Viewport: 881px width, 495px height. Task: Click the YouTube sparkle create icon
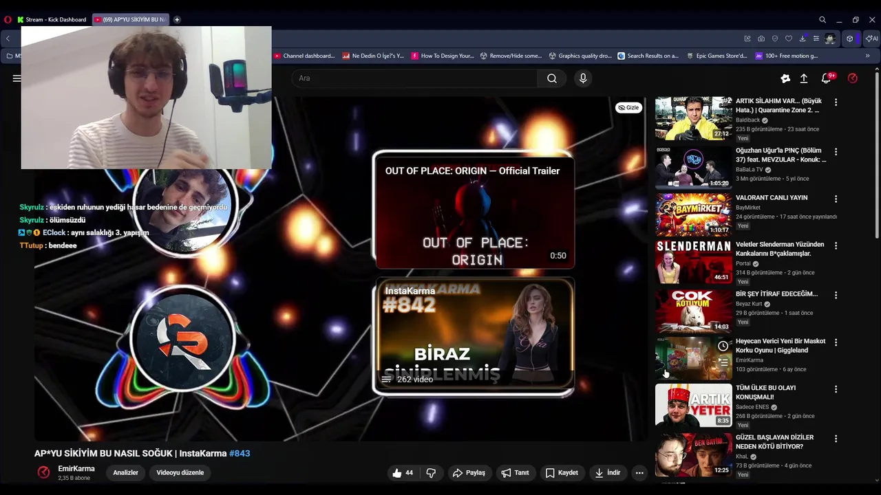[785, 78]
